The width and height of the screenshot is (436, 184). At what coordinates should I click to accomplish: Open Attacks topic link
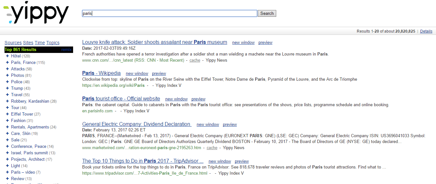(18, 69)
